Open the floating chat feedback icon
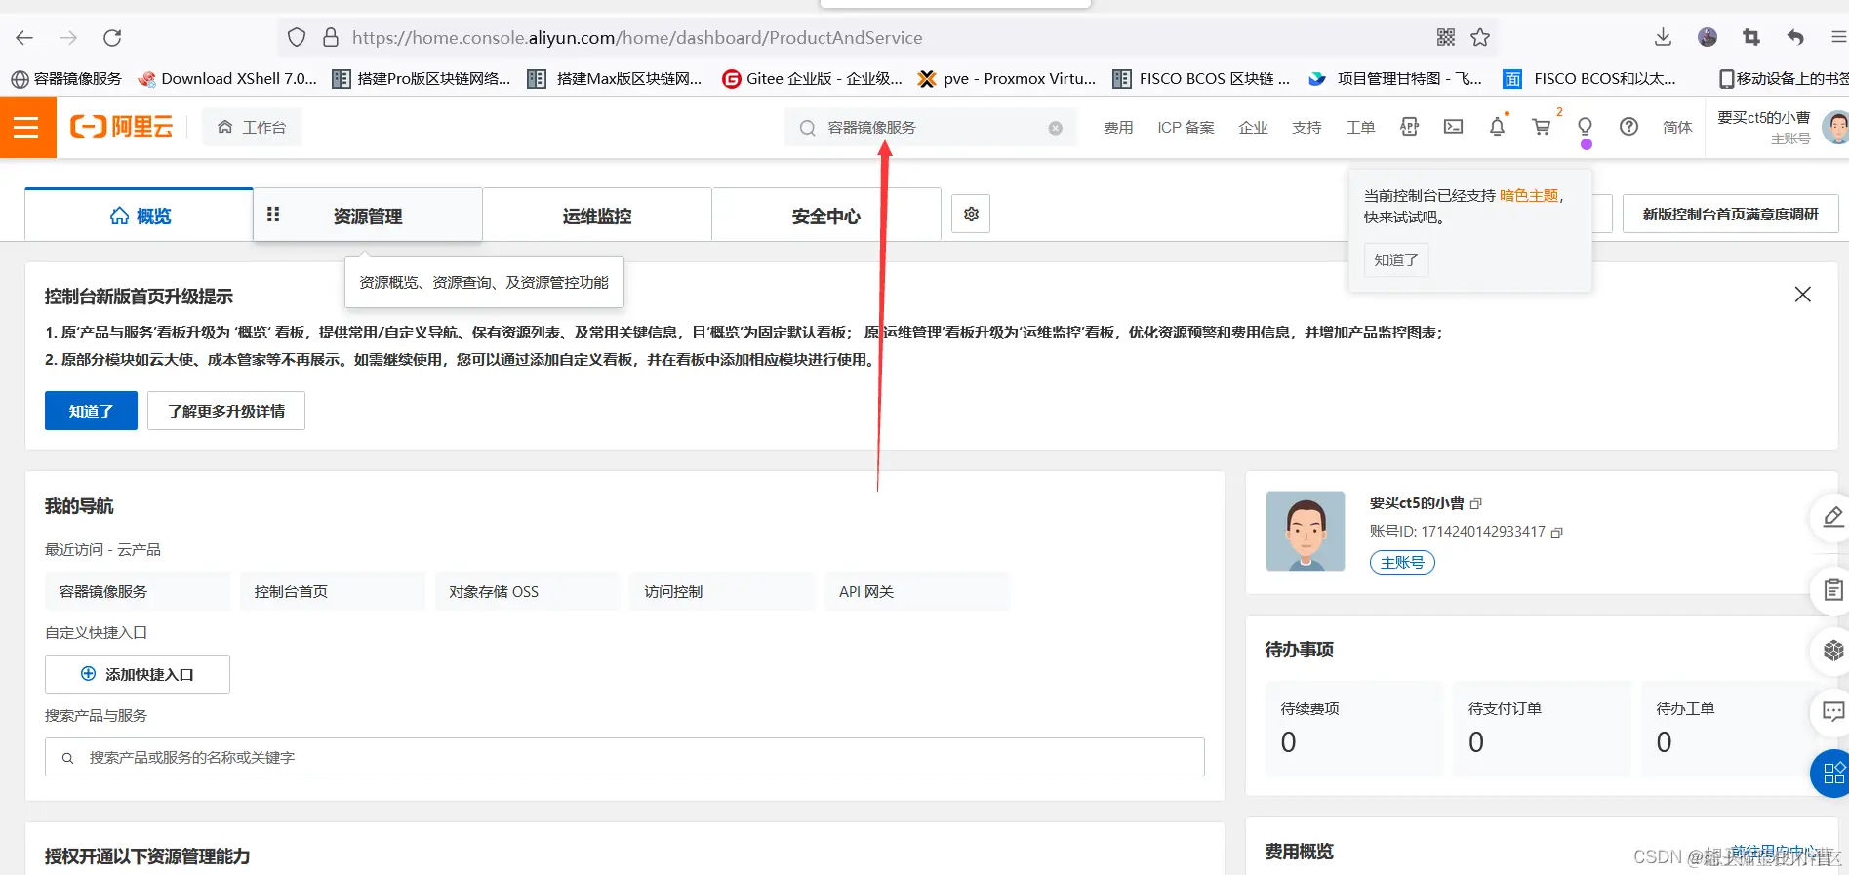The width and height of the screenshot is (1849, 875). pos(1832,712)
